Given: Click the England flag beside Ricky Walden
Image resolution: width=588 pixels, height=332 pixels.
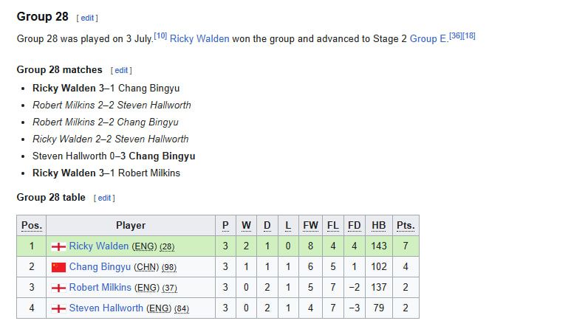Looking at the screenshot, I should pos(58,246).
